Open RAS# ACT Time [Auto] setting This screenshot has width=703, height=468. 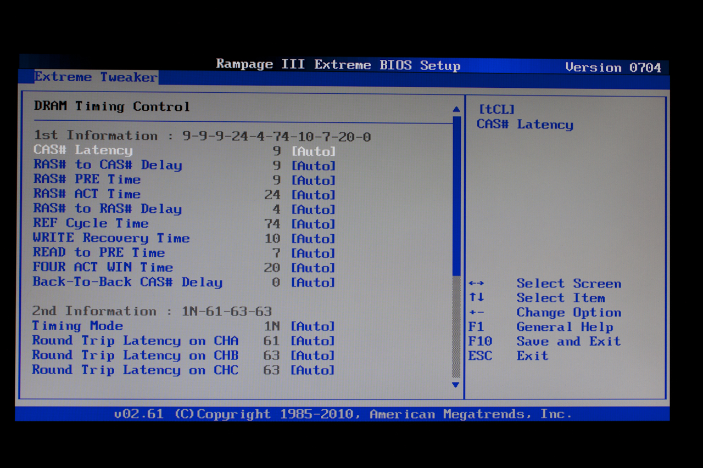tap(313, 195)
